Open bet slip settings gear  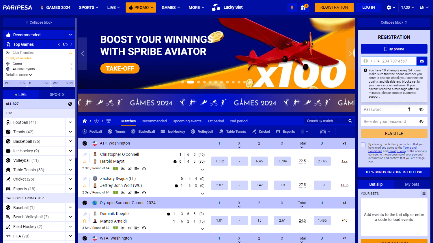(424, 193)
